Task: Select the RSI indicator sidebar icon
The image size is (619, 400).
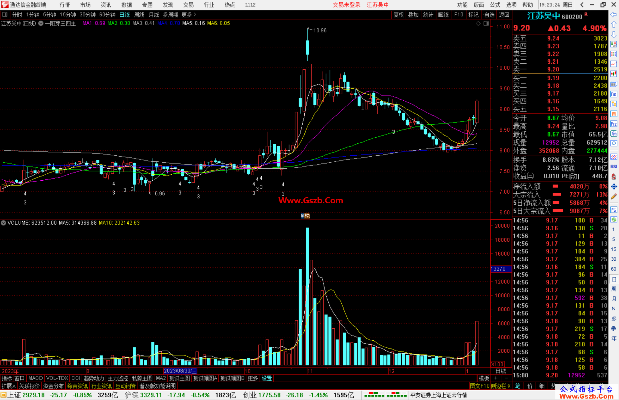Action: click(614, 167)
